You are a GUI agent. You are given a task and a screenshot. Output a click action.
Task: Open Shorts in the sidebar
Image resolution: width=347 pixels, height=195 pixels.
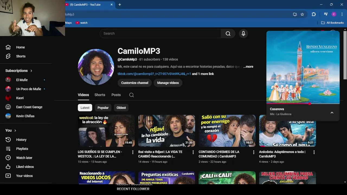(21, 56)
